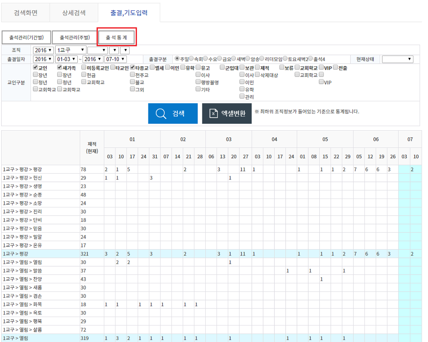Viewport: 428px width, 342px height.
Task: Go to 출석관리(기간별) sub-tab
Action: [26, 38]
